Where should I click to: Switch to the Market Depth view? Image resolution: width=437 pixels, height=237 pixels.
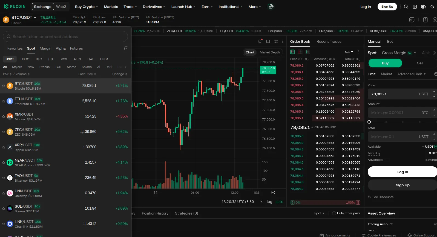click(270, 52)
